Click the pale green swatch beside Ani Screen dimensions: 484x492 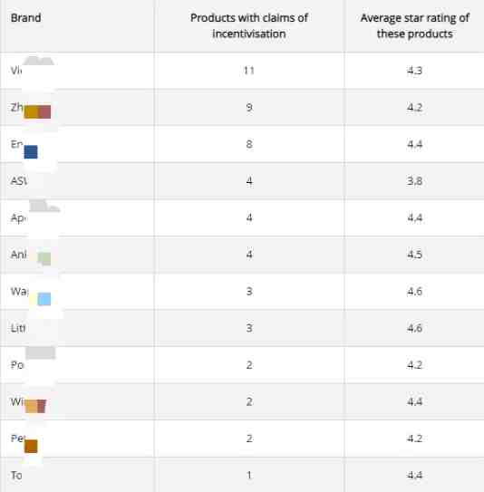[x=44, y=258]
